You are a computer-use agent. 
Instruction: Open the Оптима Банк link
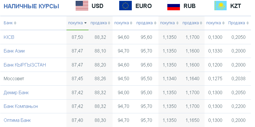(17, 120)
